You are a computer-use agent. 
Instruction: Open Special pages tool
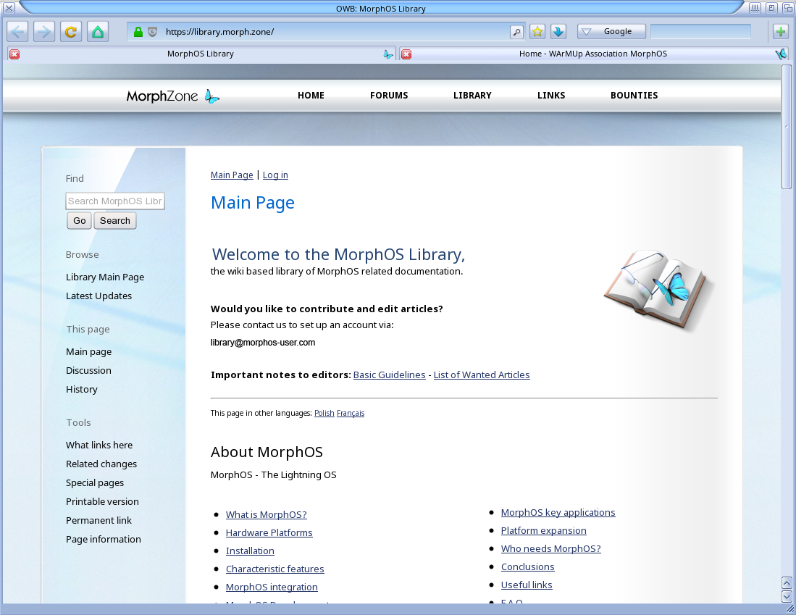point(95,483)
